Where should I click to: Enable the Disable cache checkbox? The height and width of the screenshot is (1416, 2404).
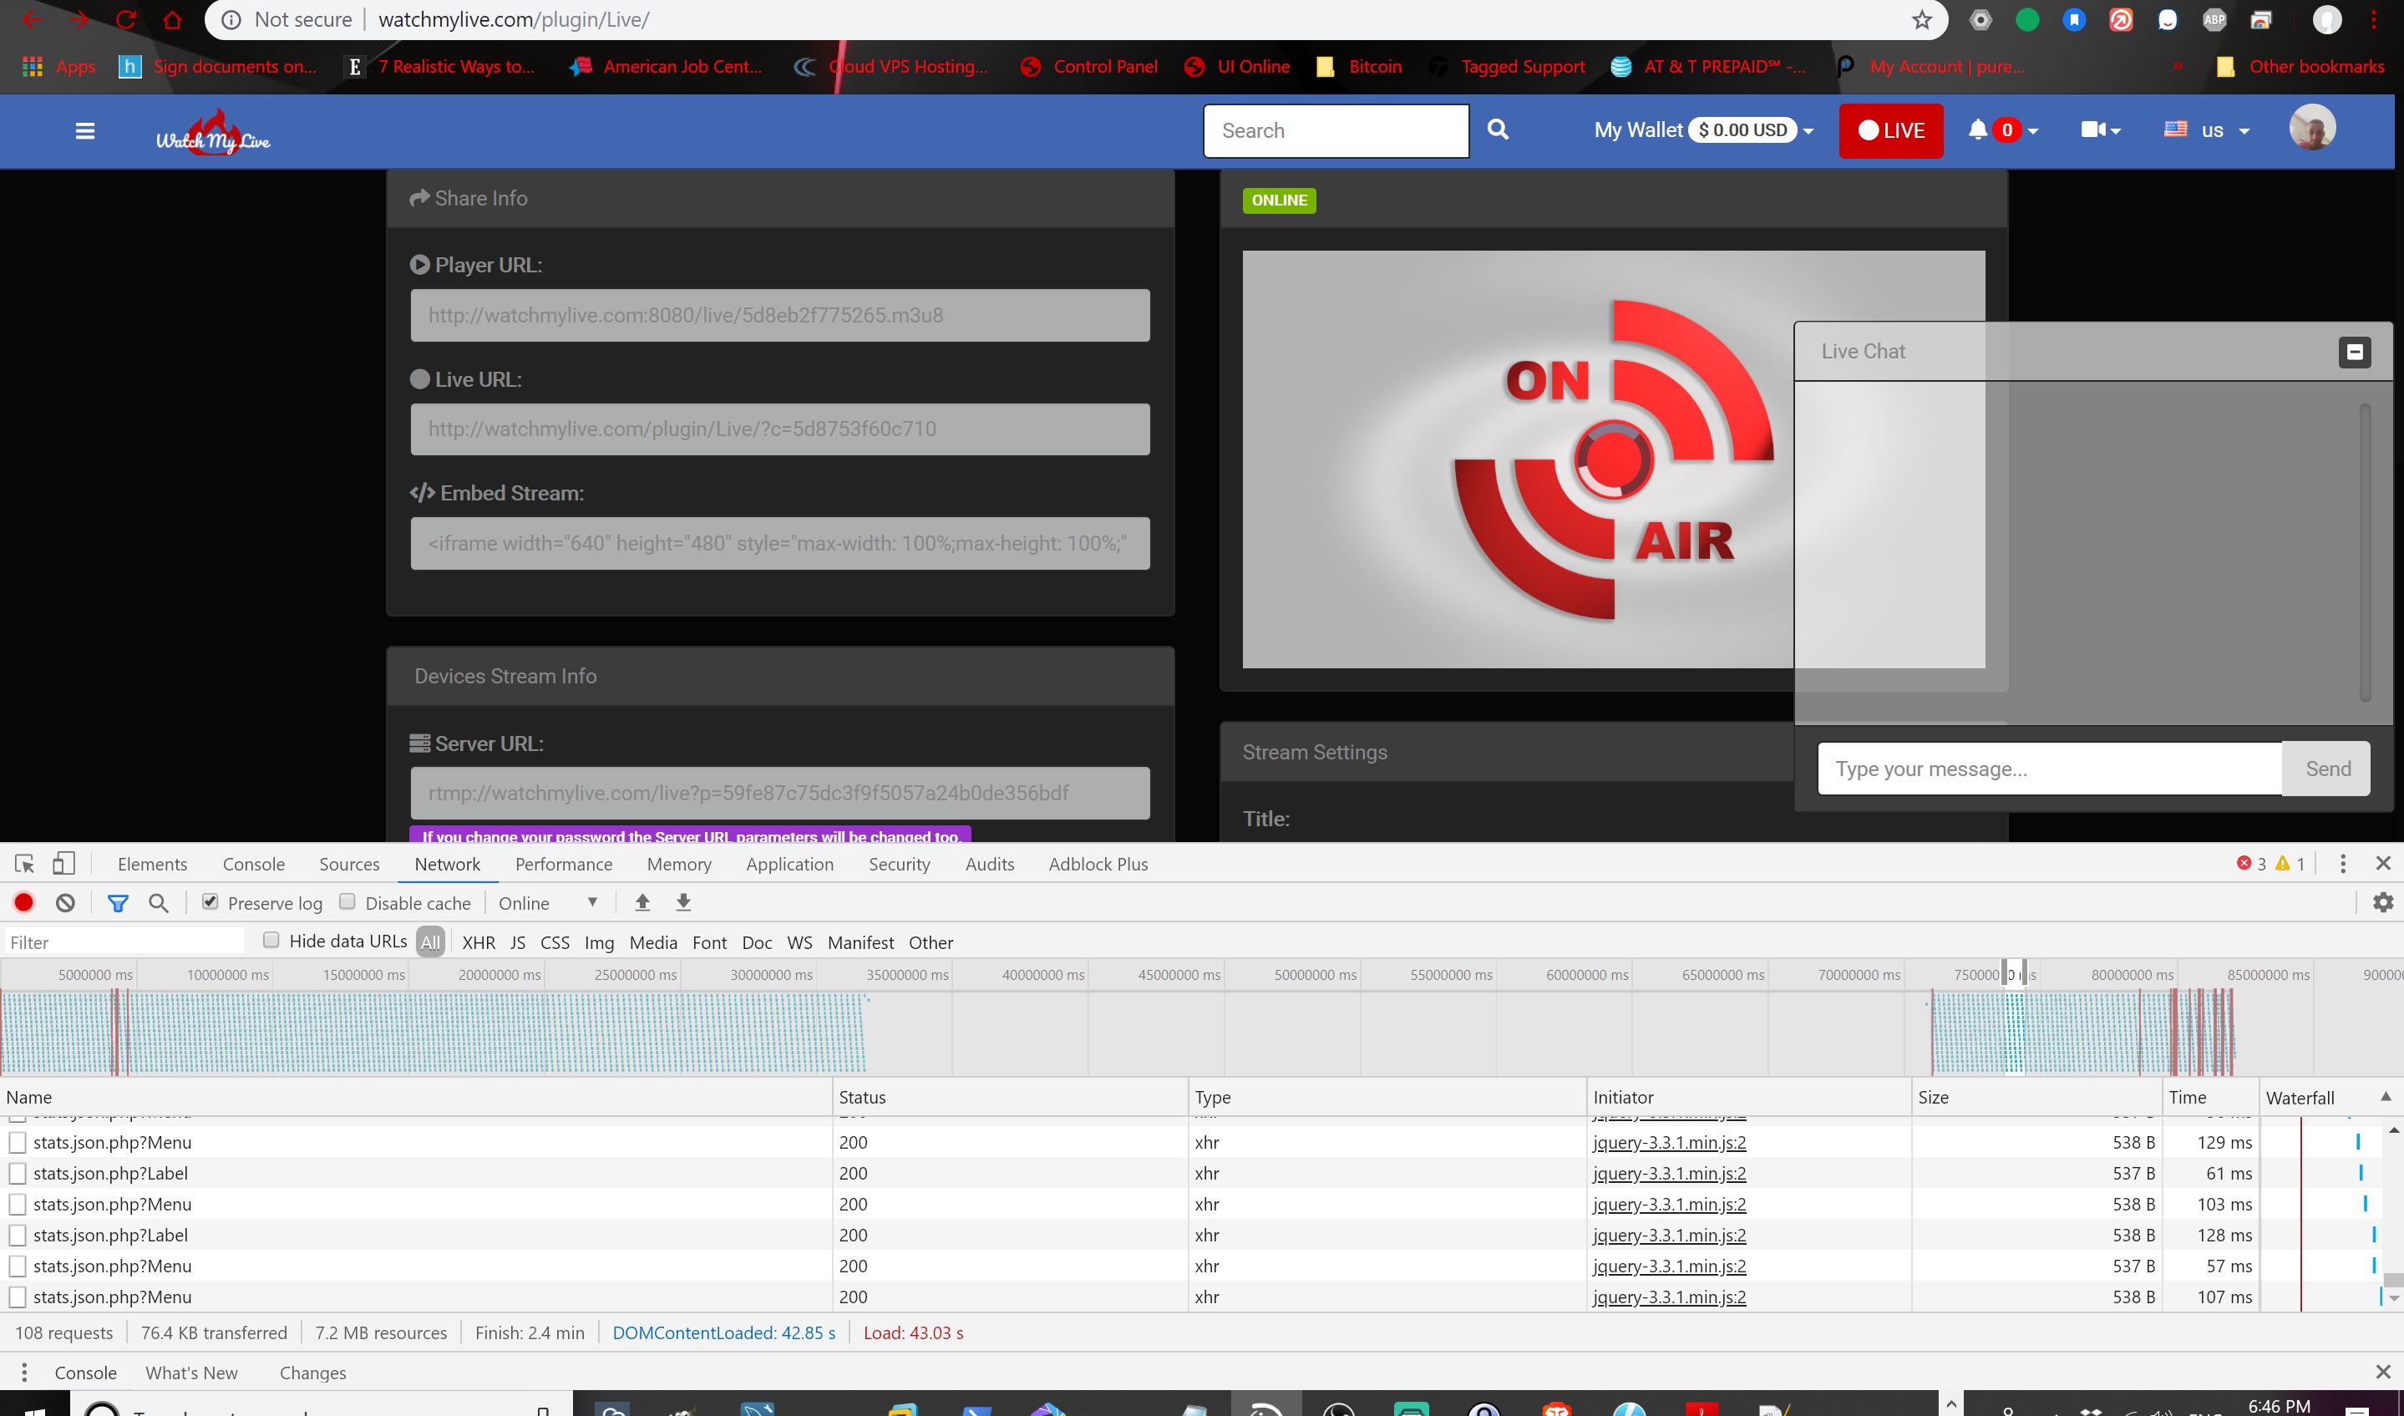(x=349, y=901)
